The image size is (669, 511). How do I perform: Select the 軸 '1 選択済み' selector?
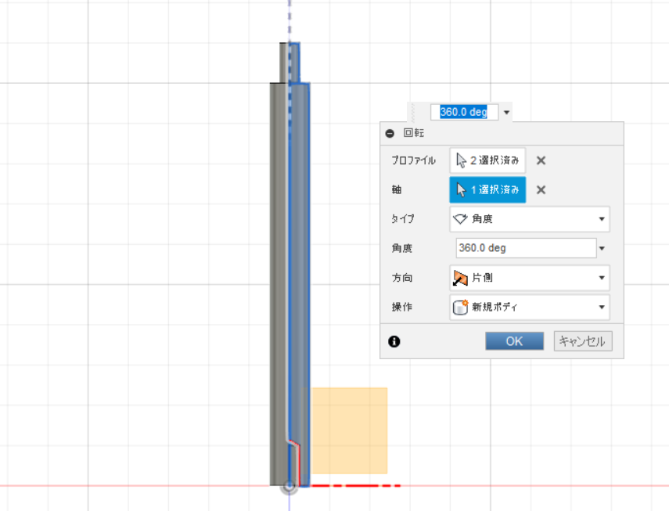pyautogui.click(x=487, y=190)
